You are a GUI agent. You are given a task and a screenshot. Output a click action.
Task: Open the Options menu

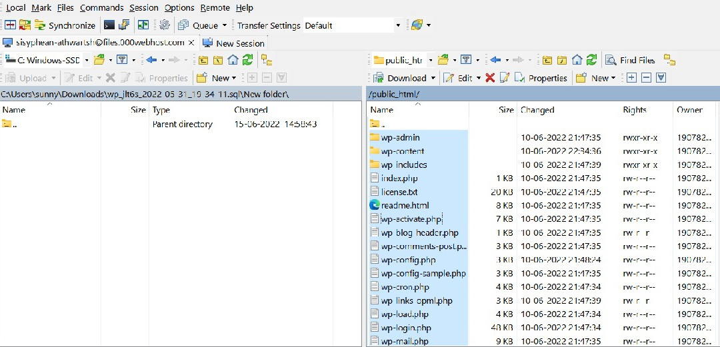pos(179,8)
